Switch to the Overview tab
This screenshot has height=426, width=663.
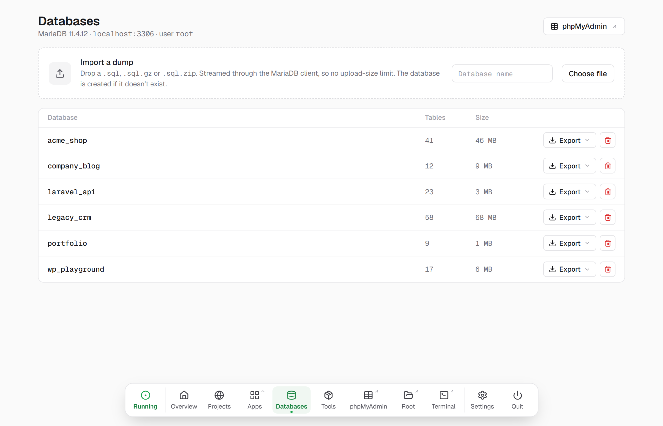[x=184, y=400]
